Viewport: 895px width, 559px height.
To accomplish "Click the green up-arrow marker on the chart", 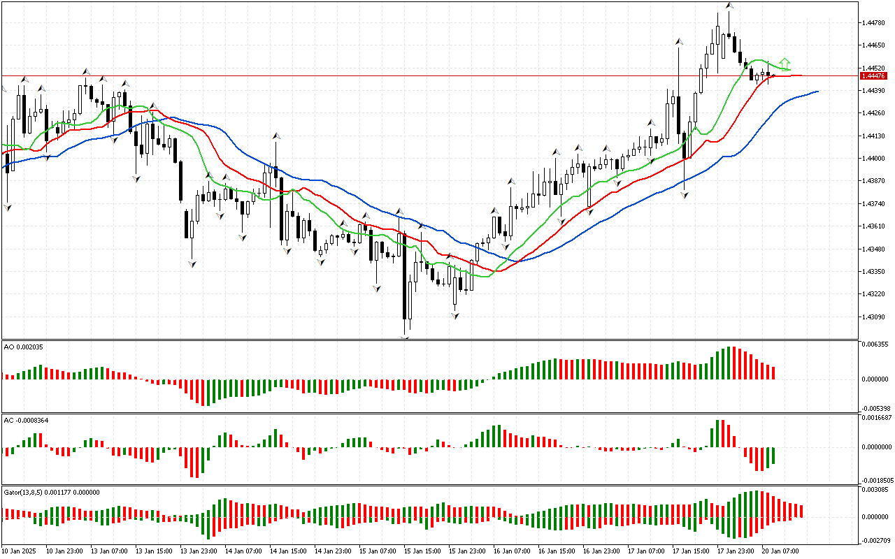I will 785,64.
